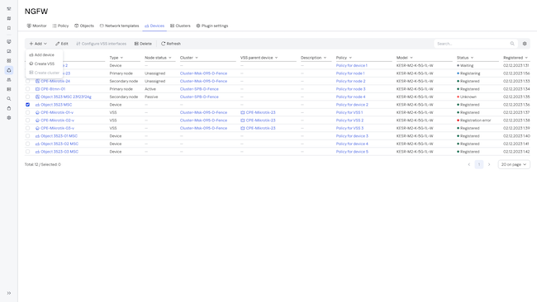Open Policy for device 1 link
This screenshot has width=537, height=302.
(352, 65)
